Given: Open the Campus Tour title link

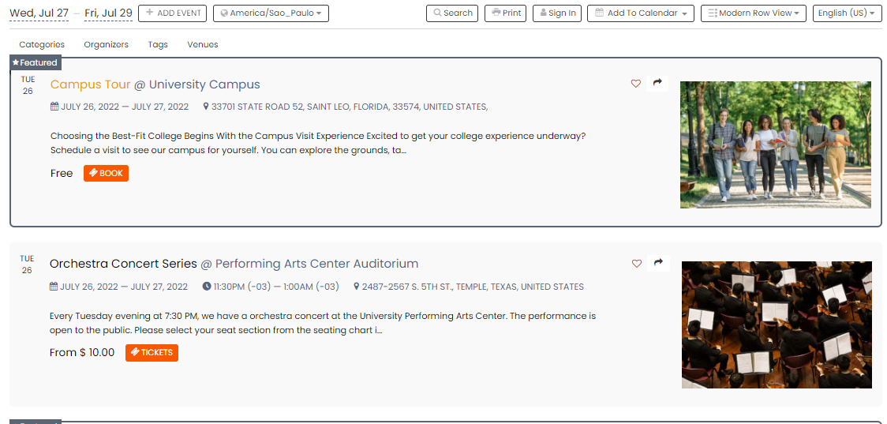Looking at the screenshot, I should click(x=91, y=84).
